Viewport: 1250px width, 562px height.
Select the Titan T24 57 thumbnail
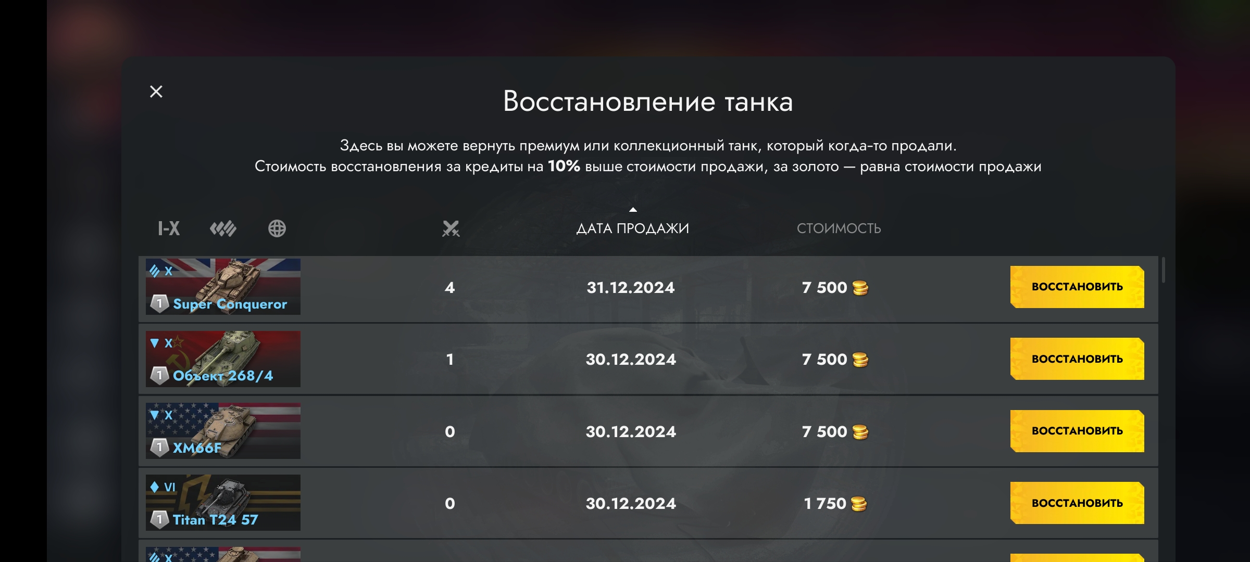click(223, 503)
